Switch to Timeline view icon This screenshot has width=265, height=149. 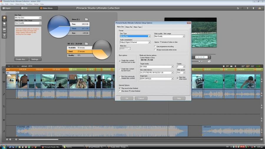pos(248,66)
